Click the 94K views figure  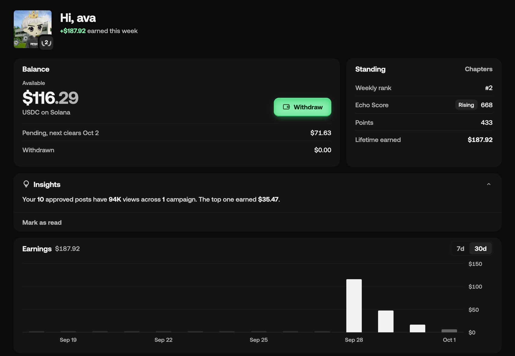[x=115, y=199]
